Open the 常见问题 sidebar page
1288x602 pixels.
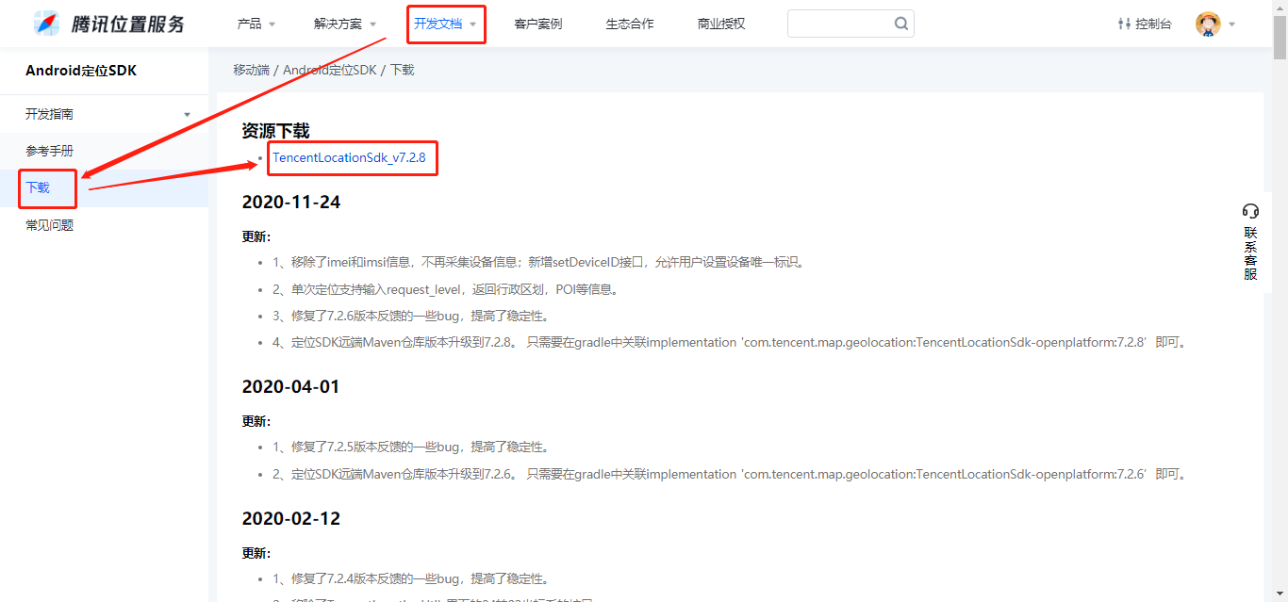[49, 224]
